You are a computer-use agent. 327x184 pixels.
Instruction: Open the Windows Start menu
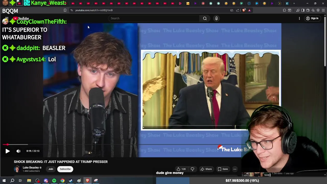(x=4, y=180)
